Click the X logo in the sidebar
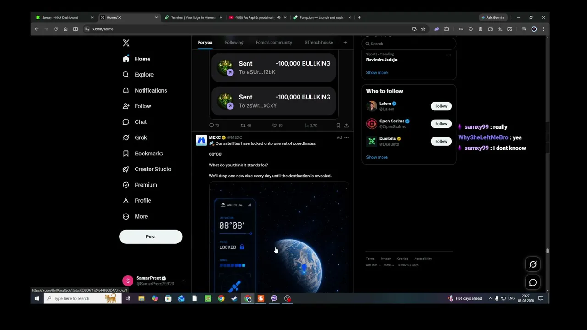The height and width of the screenshot is (330, 587). [126, 43]
